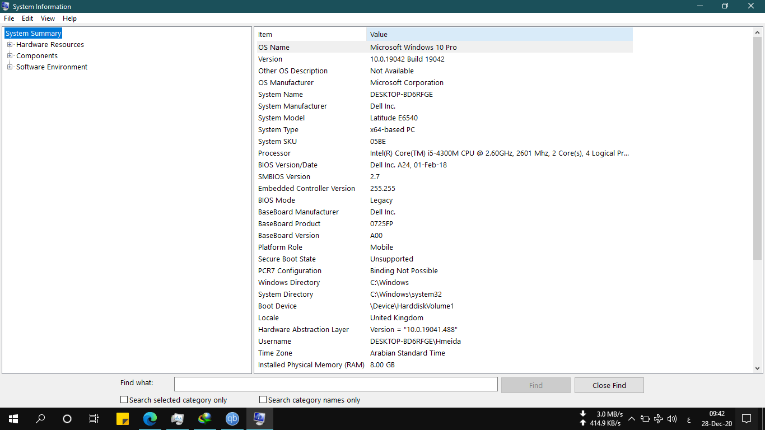Select Software Environment tree item
This screenshot has height=430, width=765.
(52, 67)
